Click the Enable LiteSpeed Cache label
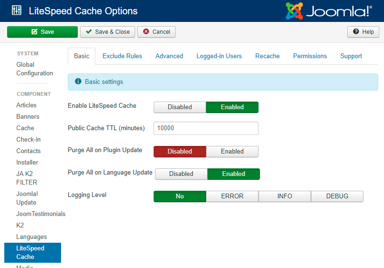Screen dimensions: 384x268 (x=102, y=105)
